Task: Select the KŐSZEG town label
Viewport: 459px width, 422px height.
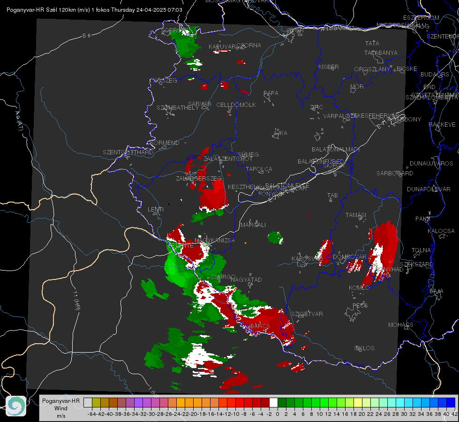Action: pyautogui.click(x=166, y=81)
